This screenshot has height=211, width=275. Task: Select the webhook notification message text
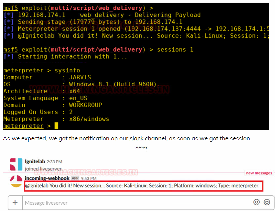coord(142,185)
